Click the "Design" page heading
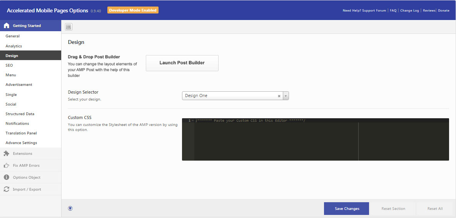The width and height of the screenshot is (456, 218). click(x=76, y=42)
